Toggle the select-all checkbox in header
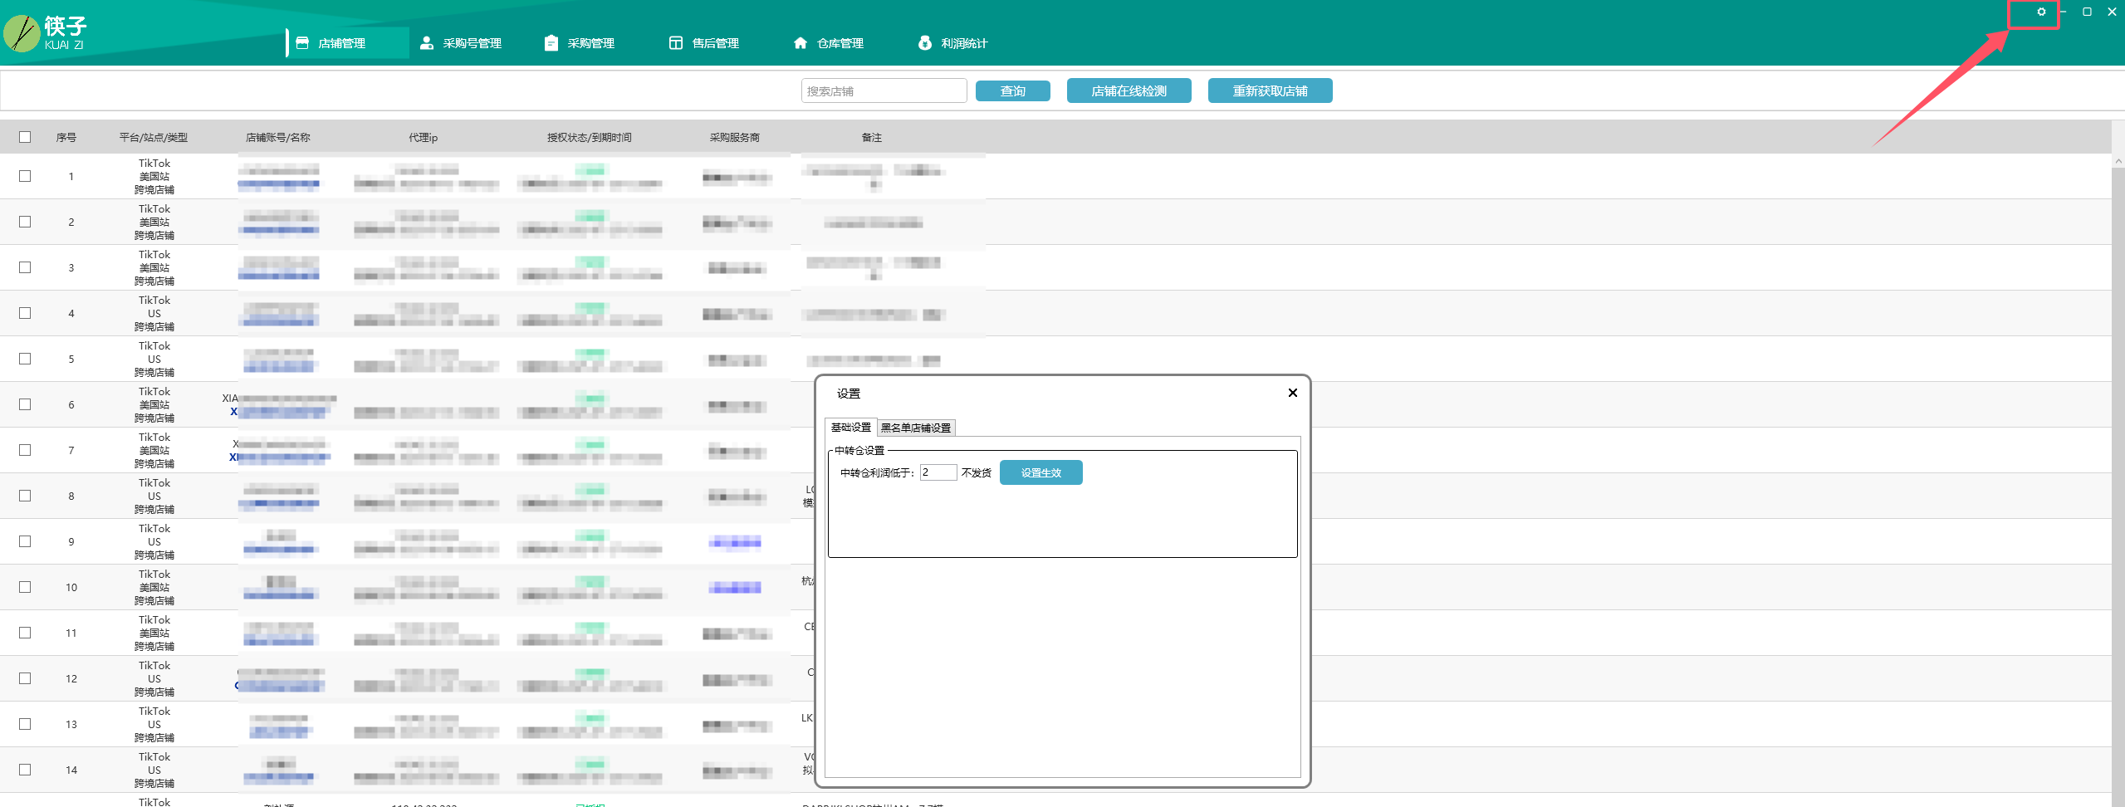 tap(25, 137)
